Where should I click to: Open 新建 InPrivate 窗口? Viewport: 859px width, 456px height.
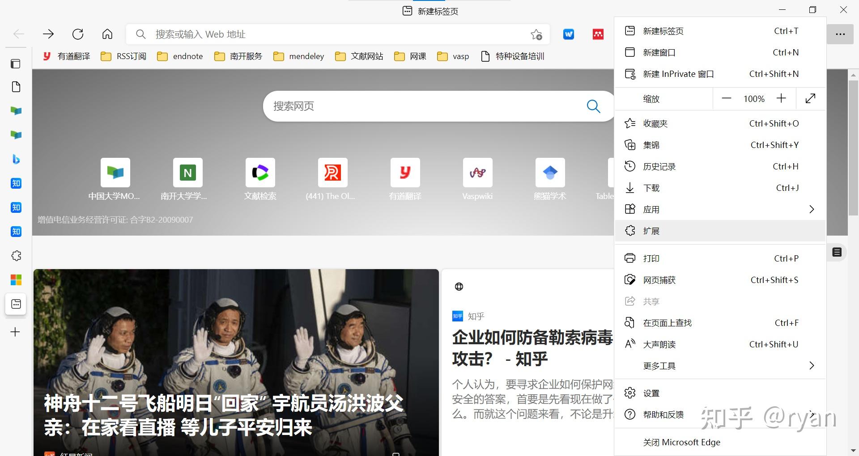pyautogui.click(x=720, y=74)
